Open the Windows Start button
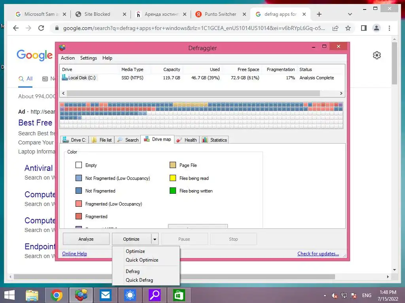Image resolution: width=405 pixels, height=303 pixels. tap(9, 295)
